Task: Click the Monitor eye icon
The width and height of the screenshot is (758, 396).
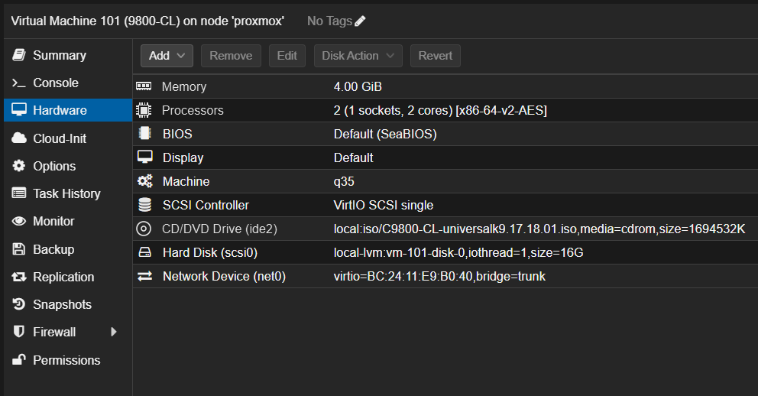Action: (x=19, y=221)
